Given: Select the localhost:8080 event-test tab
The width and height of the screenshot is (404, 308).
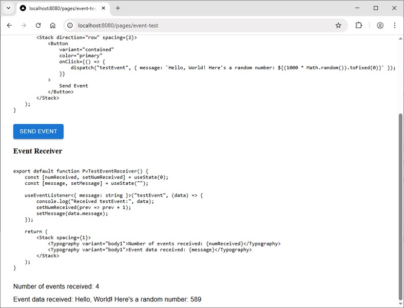Looking at the screenshot, I should pyautogui.click(x=56, y=8).
